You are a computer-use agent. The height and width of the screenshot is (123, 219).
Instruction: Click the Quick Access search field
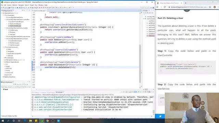click(x=144, y=8)
